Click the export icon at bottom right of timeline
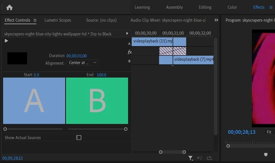The image size is (275, 163). coord(209,158)
